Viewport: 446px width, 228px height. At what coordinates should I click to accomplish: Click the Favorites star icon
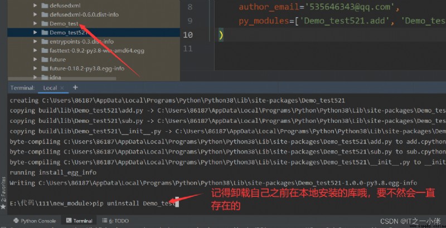point(3,206)
